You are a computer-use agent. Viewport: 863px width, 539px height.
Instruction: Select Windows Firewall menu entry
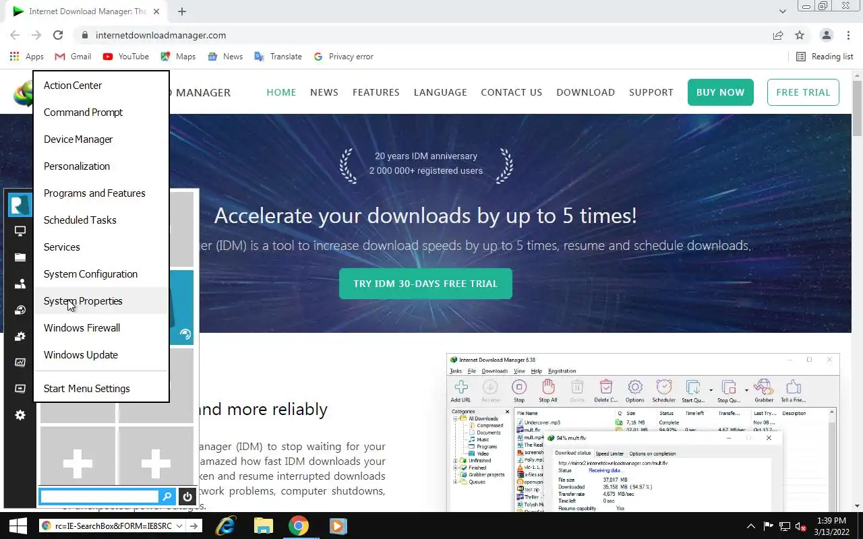(101, 328)
